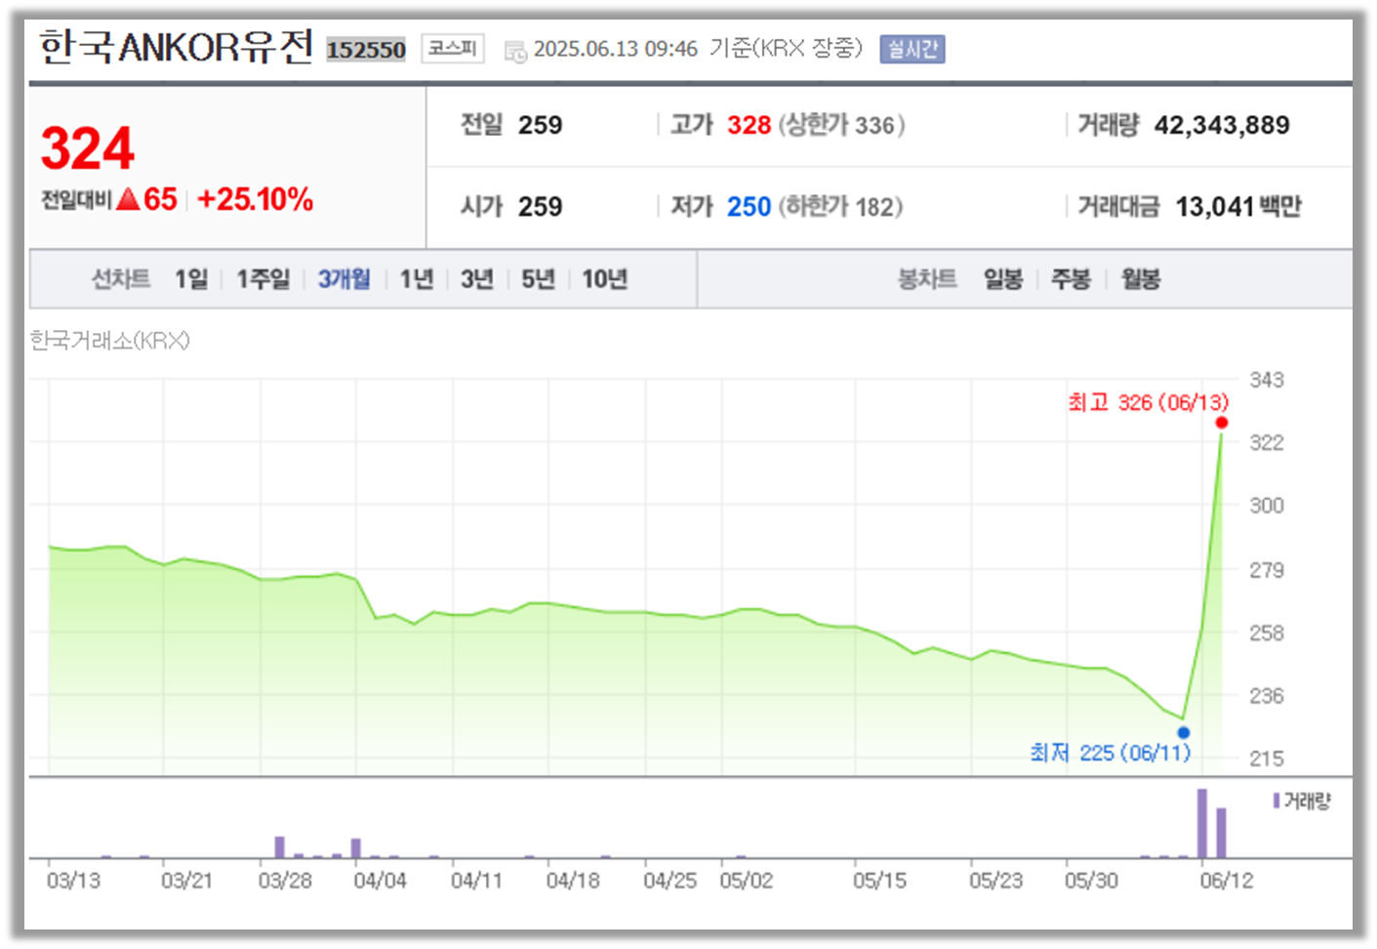Click the red high-point marker on chart
This screenshot has height=949, width=1377.
tap(1222, 423)
